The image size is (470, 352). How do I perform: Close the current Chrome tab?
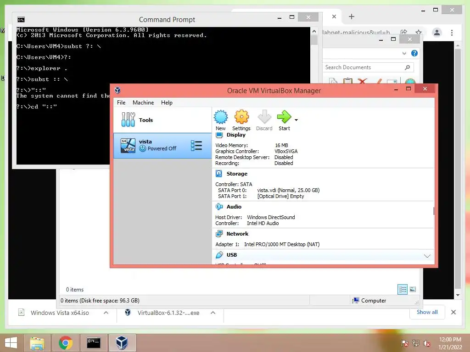(334, 16)
